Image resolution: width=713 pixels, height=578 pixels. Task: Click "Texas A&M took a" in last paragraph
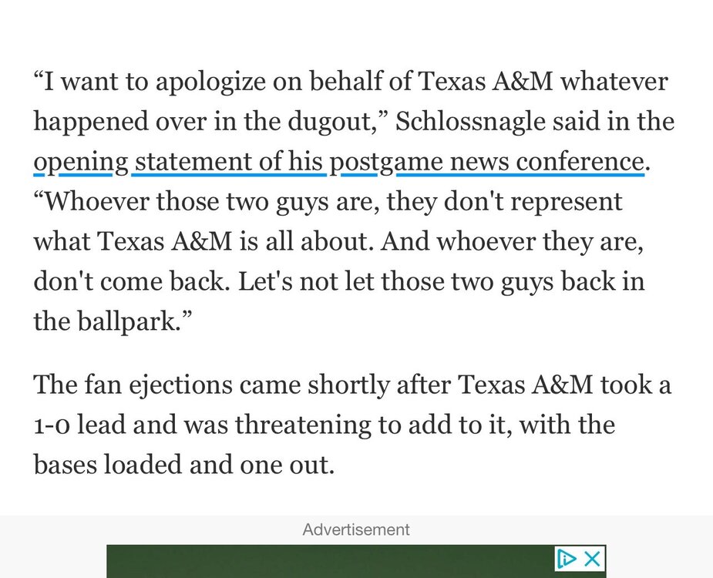pyautogui.click(x=586, y=384)
